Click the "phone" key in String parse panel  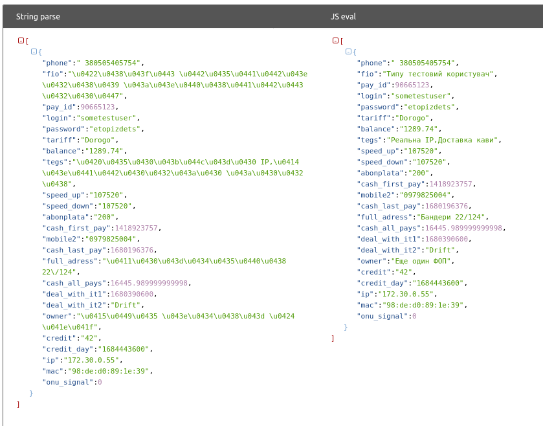click(58, 63)
